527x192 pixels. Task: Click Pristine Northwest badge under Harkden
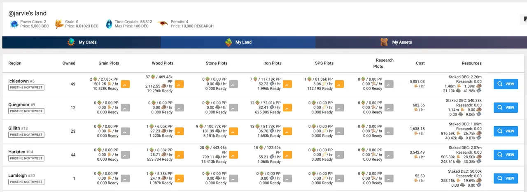click(26, 158)
